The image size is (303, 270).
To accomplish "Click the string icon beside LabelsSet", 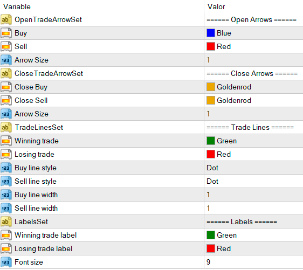I will pos(6,221).
